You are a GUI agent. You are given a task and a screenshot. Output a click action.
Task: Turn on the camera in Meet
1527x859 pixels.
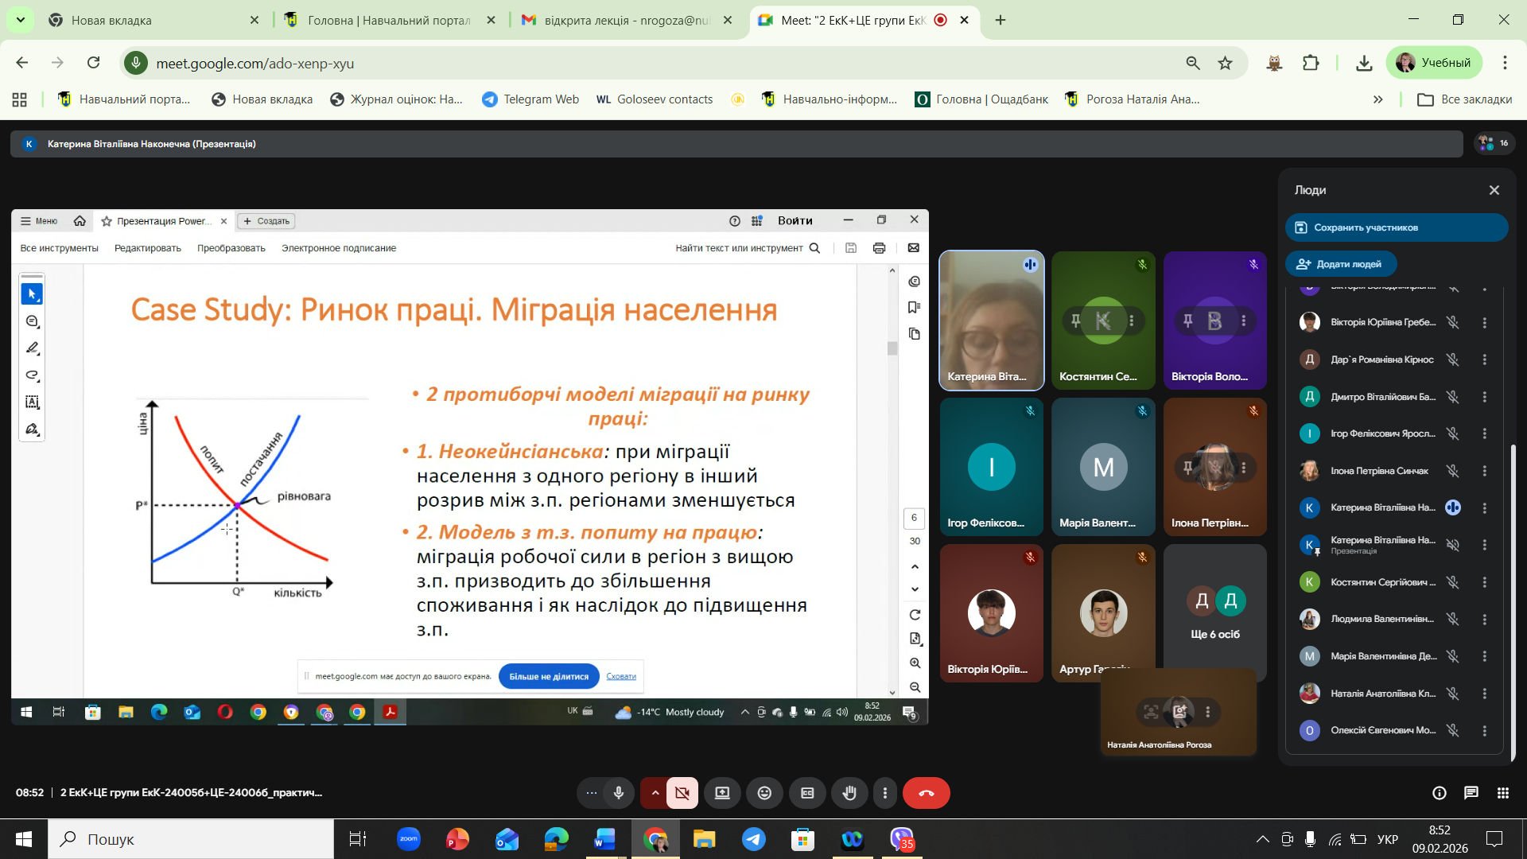click(x=682, y=793)
